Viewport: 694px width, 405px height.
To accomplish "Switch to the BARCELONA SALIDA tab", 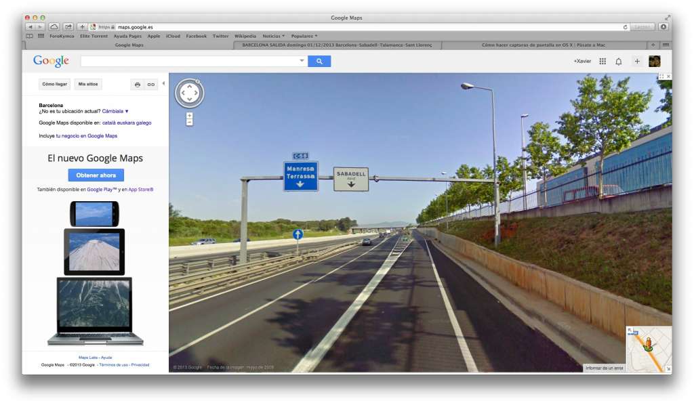I will tap(337, 45).
